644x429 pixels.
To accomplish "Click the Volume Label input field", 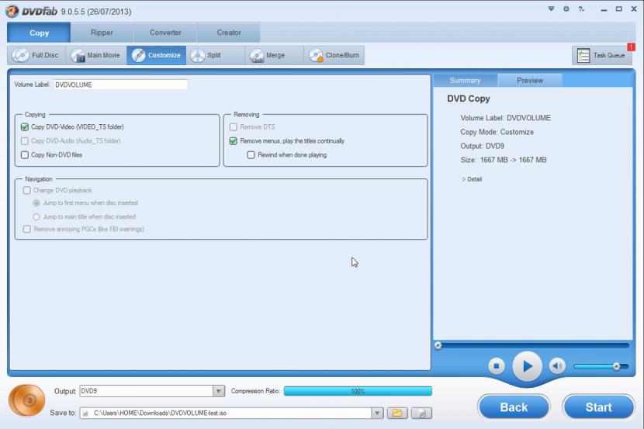I will click(120, 85).
